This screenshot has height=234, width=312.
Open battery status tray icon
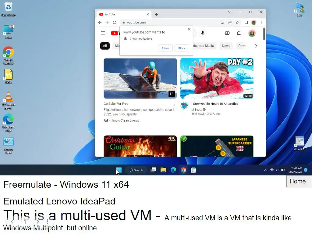point(283,170)
